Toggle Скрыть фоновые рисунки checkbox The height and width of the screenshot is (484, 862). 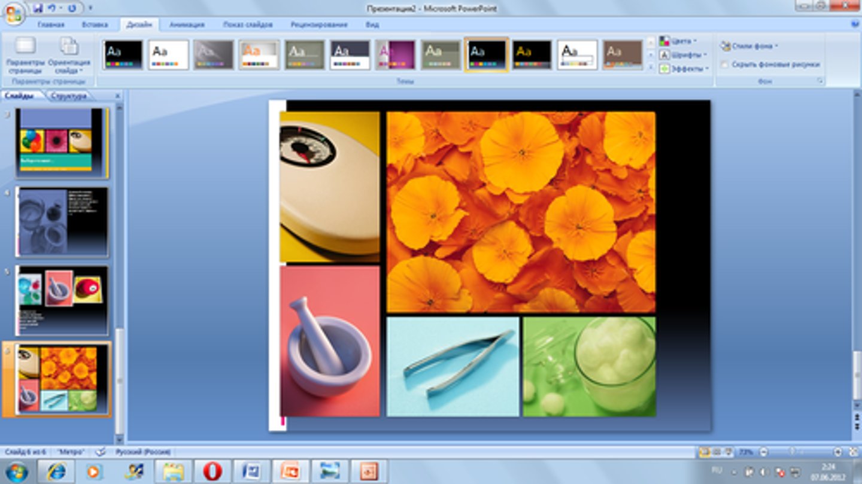(725, 64)
